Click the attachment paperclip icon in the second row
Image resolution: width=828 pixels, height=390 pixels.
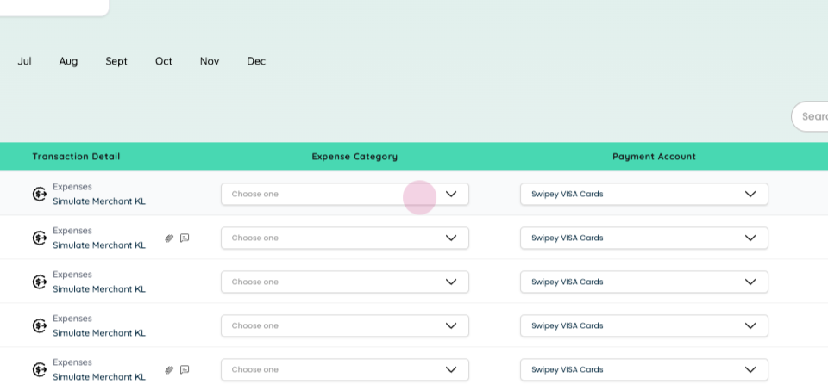pos(169,238)
